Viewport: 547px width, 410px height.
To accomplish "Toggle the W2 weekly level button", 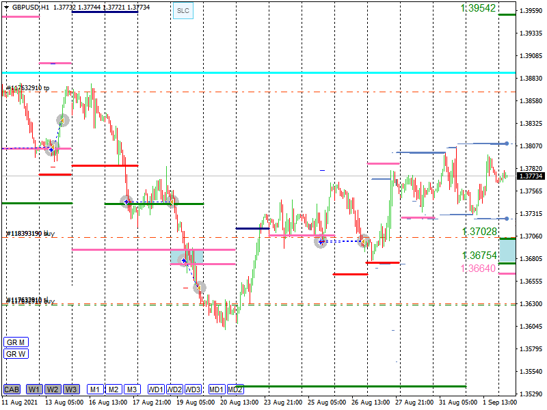I will point(53,389).
